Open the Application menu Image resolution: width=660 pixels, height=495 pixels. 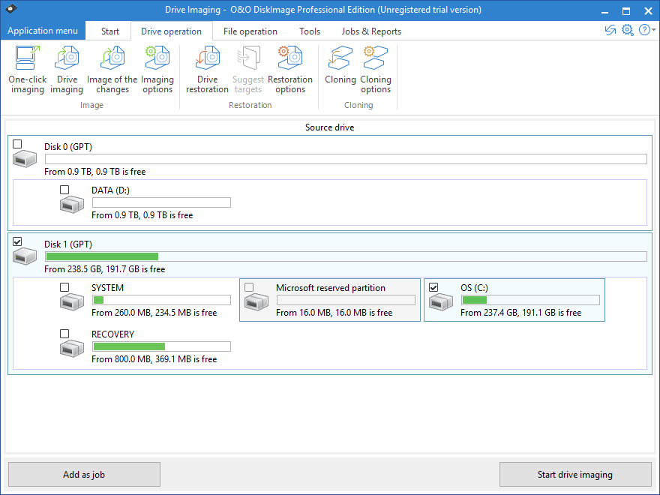tap(43, 31)
